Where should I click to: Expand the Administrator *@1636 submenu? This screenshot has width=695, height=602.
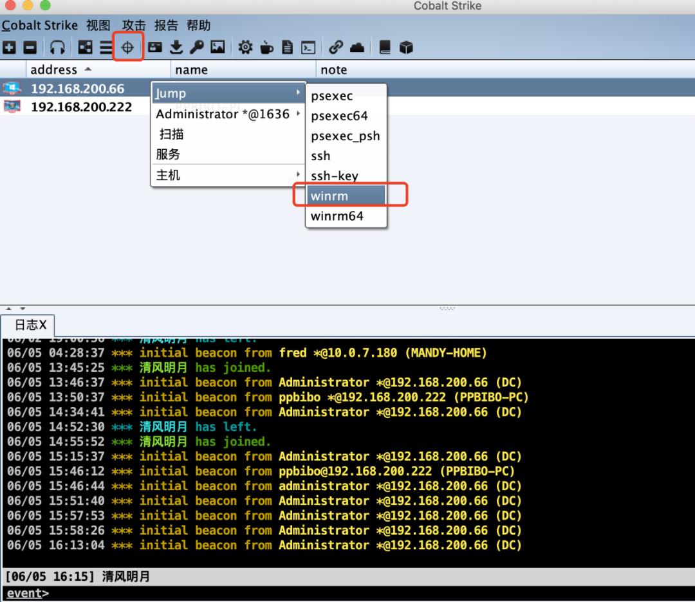(228, 114)
